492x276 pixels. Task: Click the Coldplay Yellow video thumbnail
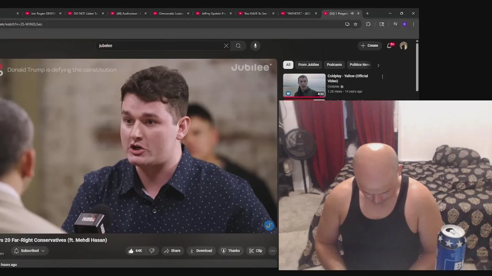304,85
